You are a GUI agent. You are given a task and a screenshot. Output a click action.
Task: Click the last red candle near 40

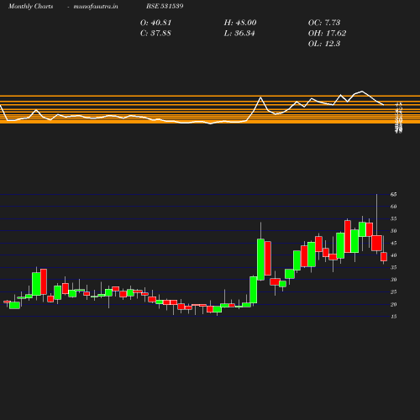pos(384,256)
